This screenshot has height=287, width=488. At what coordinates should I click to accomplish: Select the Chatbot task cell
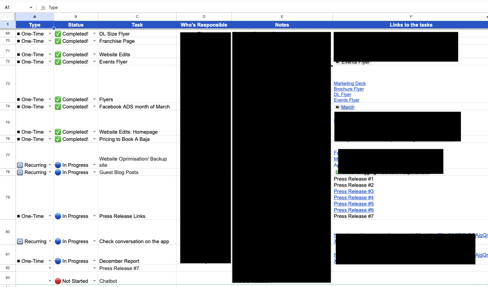pyautogui.click(x=137, y=278)
